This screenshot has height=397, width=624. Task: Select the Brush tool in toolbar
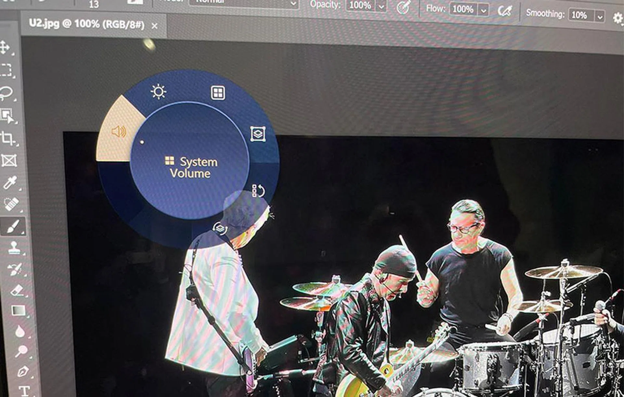point(12,226)
